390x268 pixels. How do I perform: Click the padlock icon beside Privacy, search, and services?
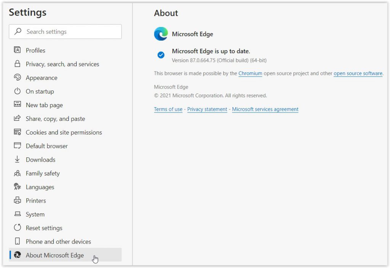click(17, 63)
